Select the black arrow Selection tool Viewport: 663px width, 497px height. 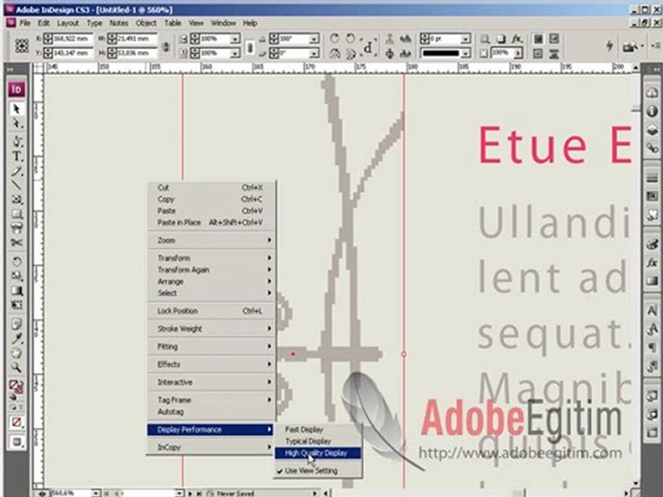pos(17,109)
